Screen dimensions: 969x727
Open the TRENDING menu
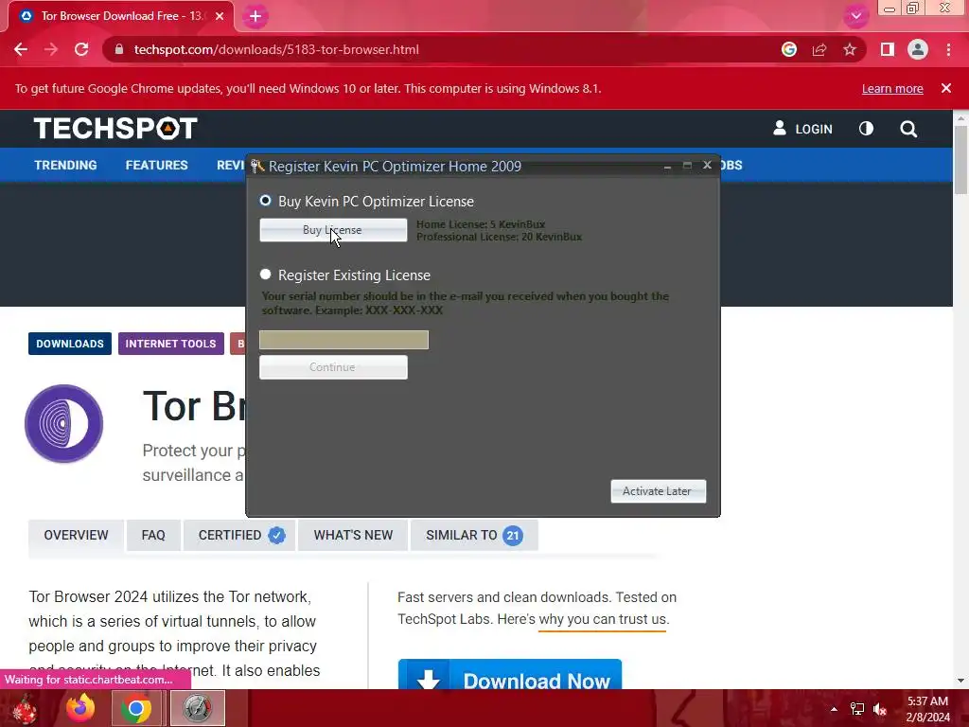click(x=65, y=165)
